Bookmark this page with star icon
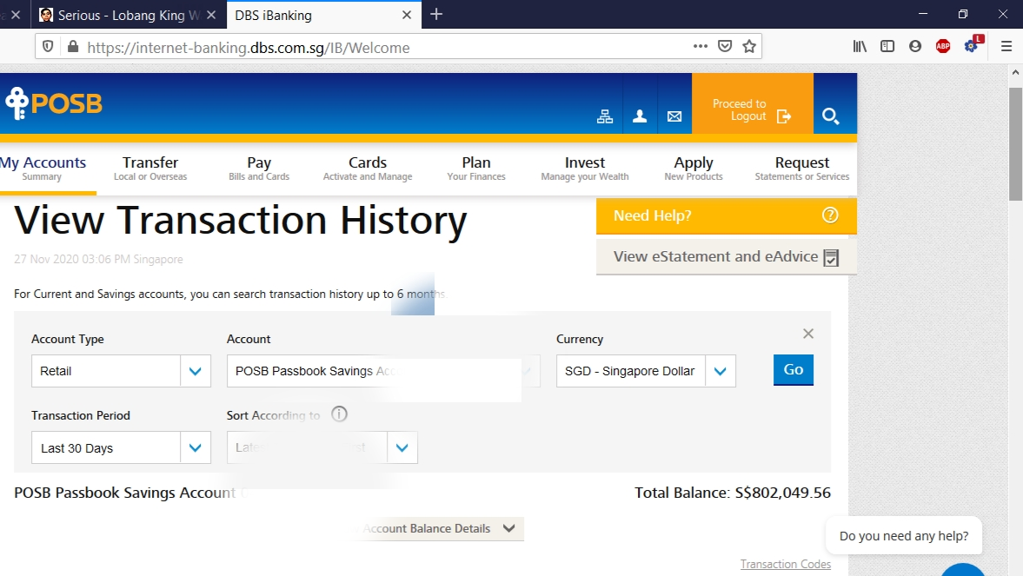The image size is (1023, 576). pyautogui.click(x=749, y=47)
